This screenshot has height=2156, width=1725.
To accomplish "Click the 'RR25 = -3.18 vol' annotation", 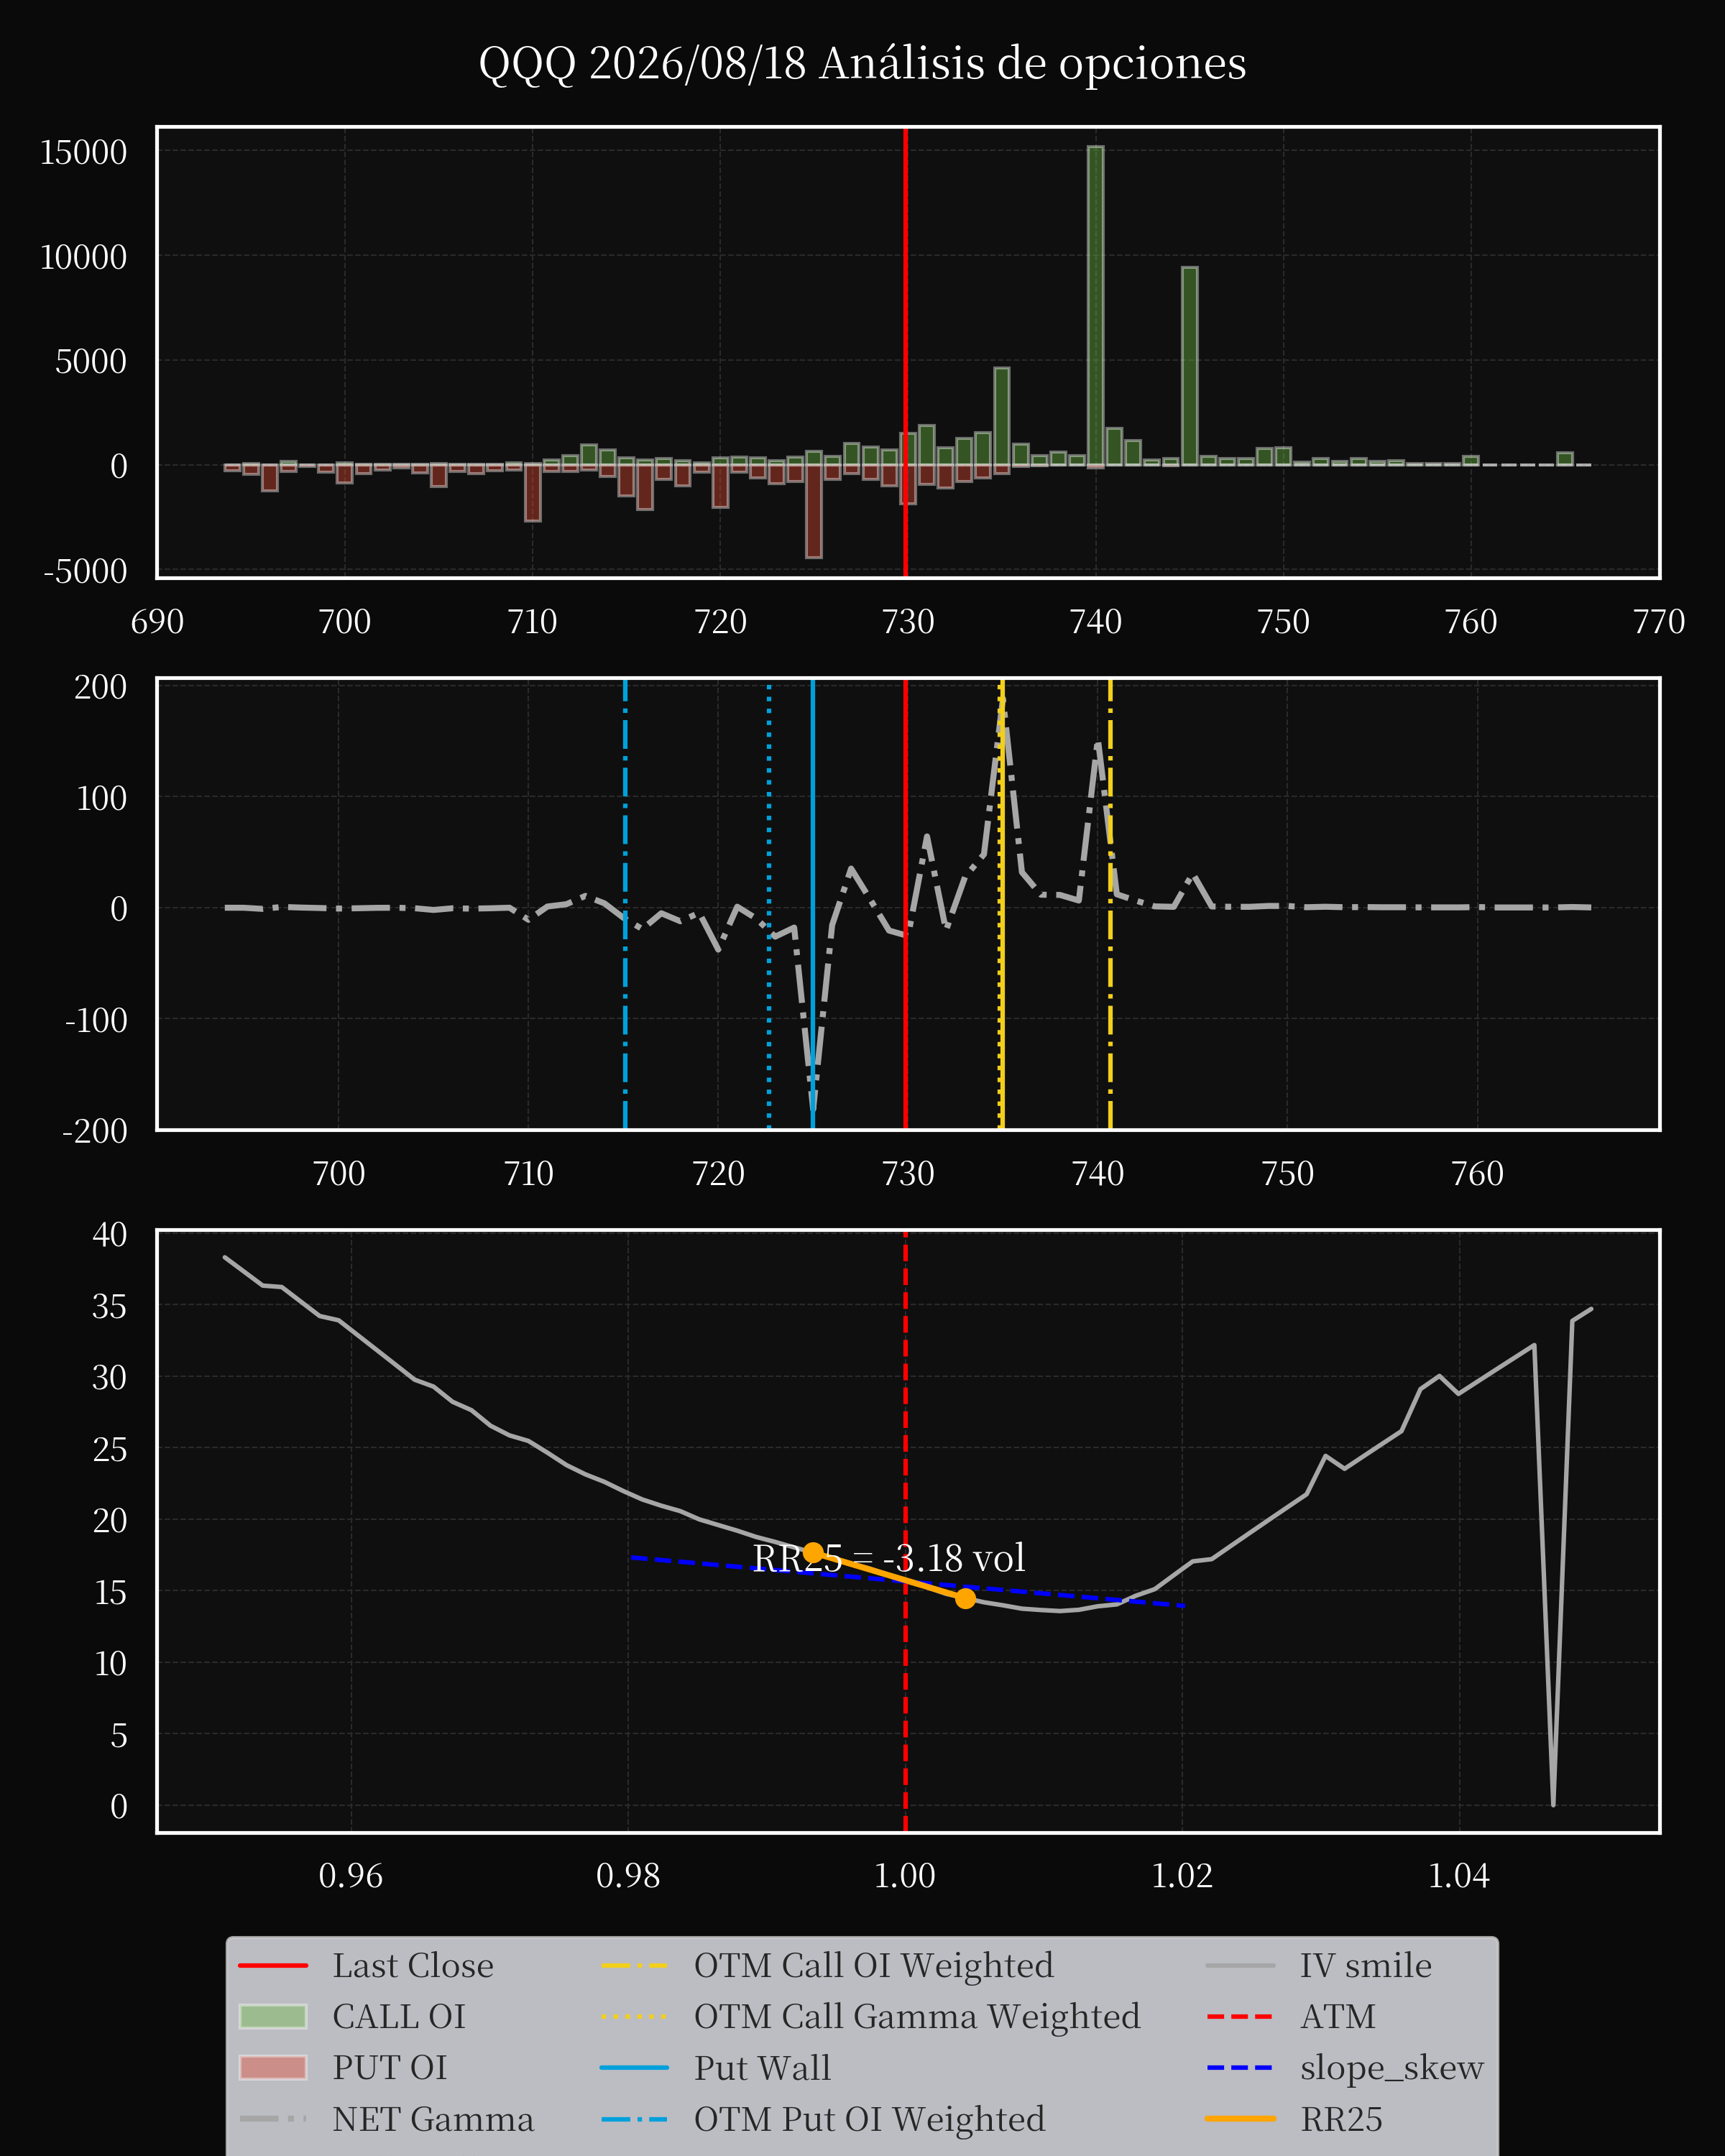I will 889,1559.
